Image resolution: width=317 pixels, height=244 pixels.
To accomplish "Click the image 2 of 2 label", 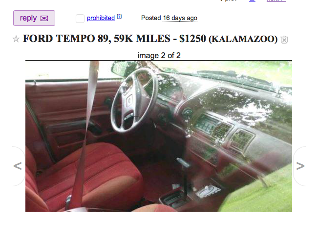I will (159, 55).
